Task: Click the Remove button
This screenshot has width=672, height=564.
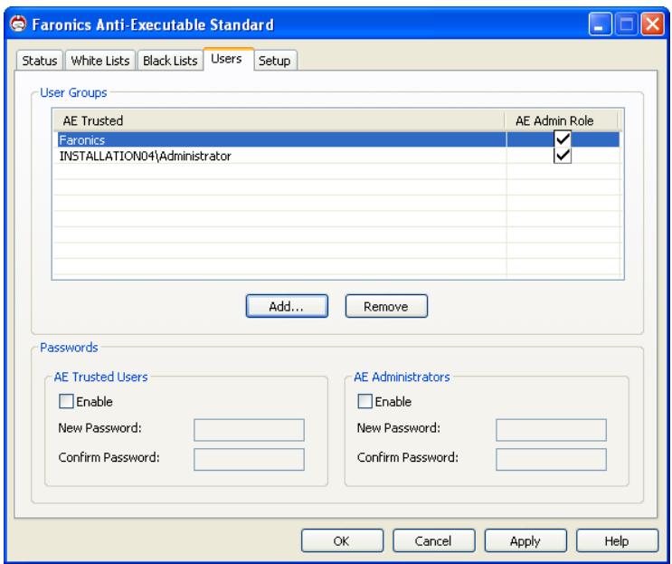Action: [386, 306]
